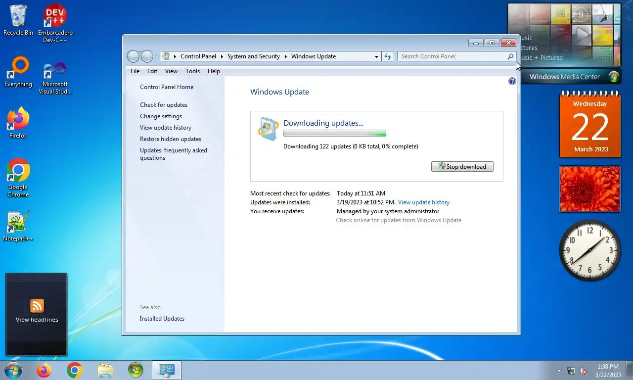Open View update history in sidebar

[166, 128]
